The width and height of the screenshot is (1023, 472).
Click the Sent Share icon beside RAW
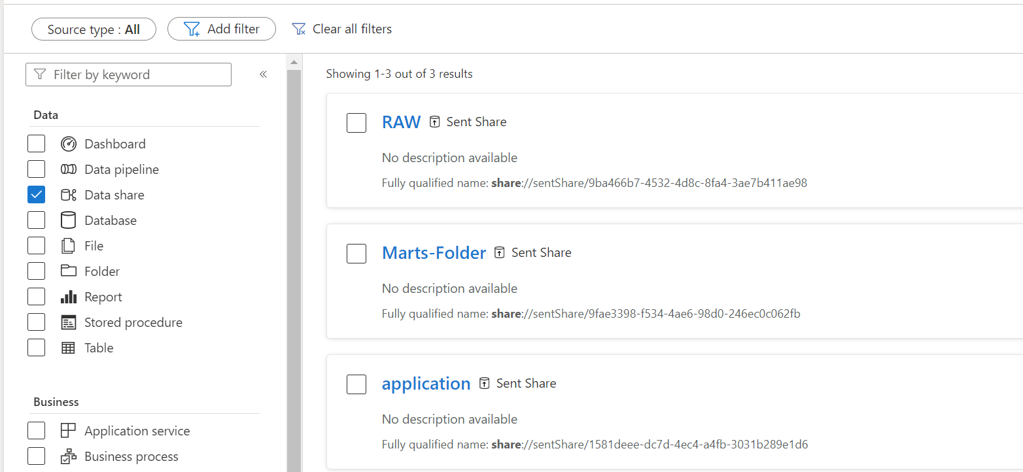(x=435, y=122)
